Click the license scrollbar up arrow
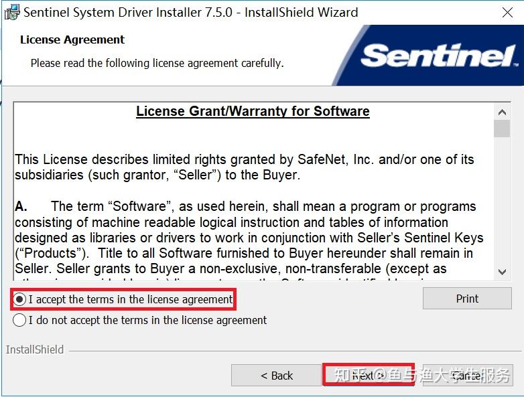The height and width of the screenshot is (397, 524). click(x=502, y=112)
